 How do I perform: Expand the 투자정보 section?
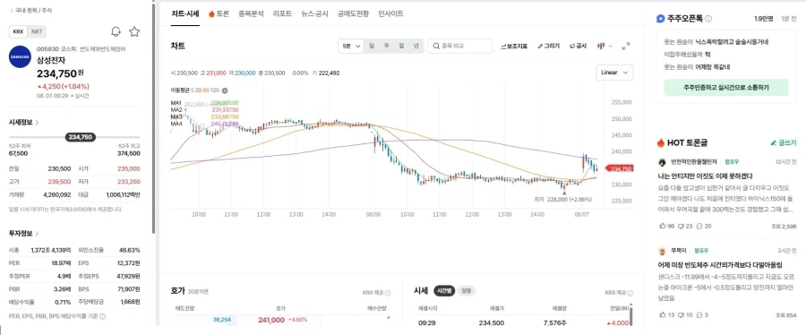[x=24, y=233]
